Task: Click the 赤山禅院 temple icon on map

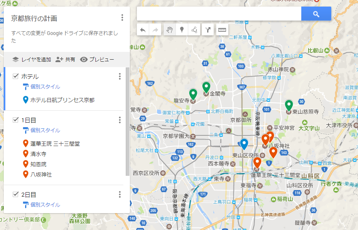Action: (x=293, y=70)
